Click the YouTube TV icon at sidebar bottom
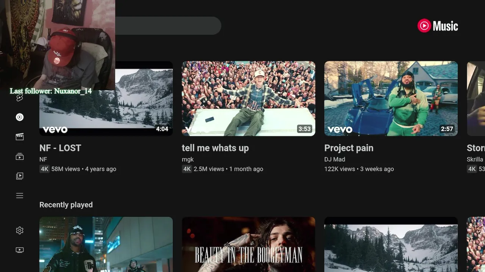The height and width of the screenshot is (272, 485). 20,250
